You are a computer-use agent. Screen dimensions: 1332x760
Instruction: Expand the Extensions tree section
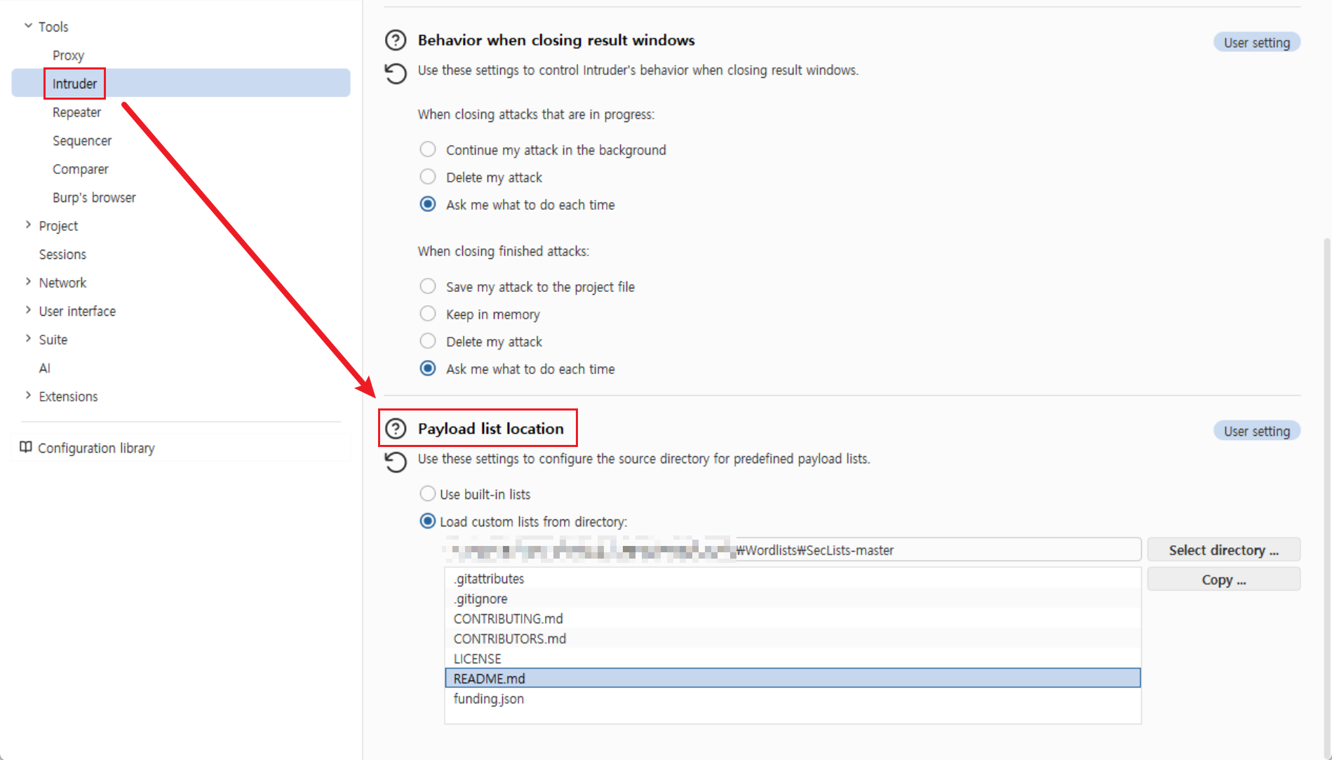28,396
